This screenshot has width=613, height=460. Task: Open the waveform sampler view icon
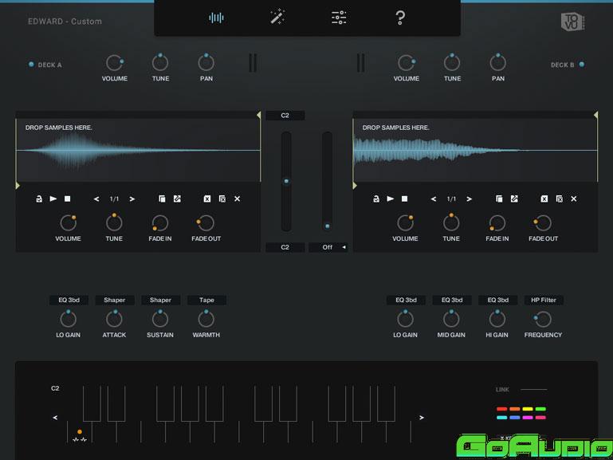(x=216, y=18)
